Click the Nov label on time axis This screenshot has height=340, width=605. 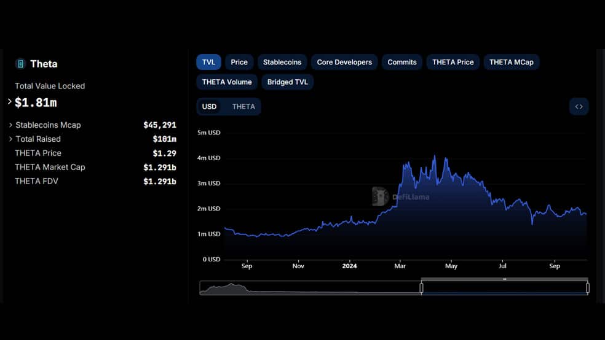(298, 266)
